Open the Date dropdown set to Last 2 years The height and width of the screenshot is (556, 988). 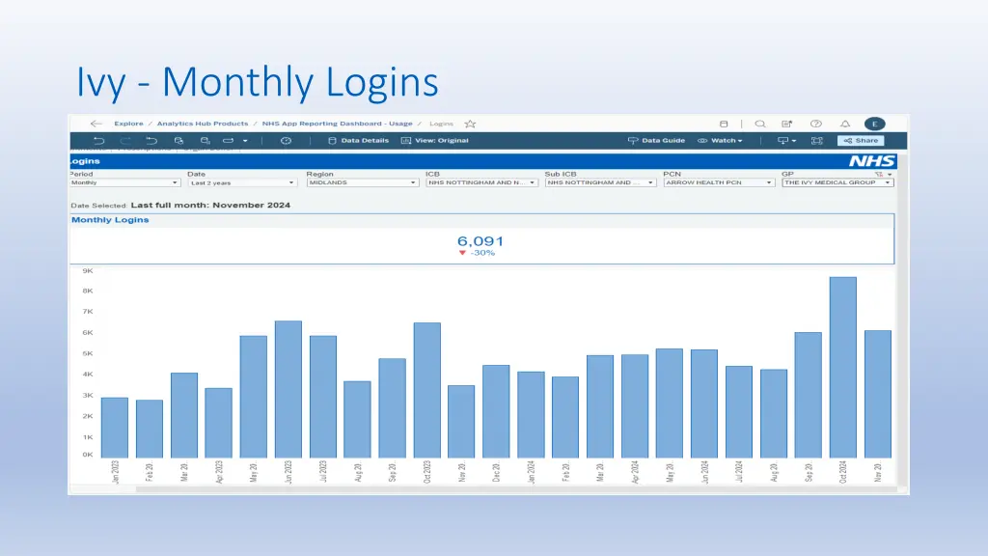point(242,182)
